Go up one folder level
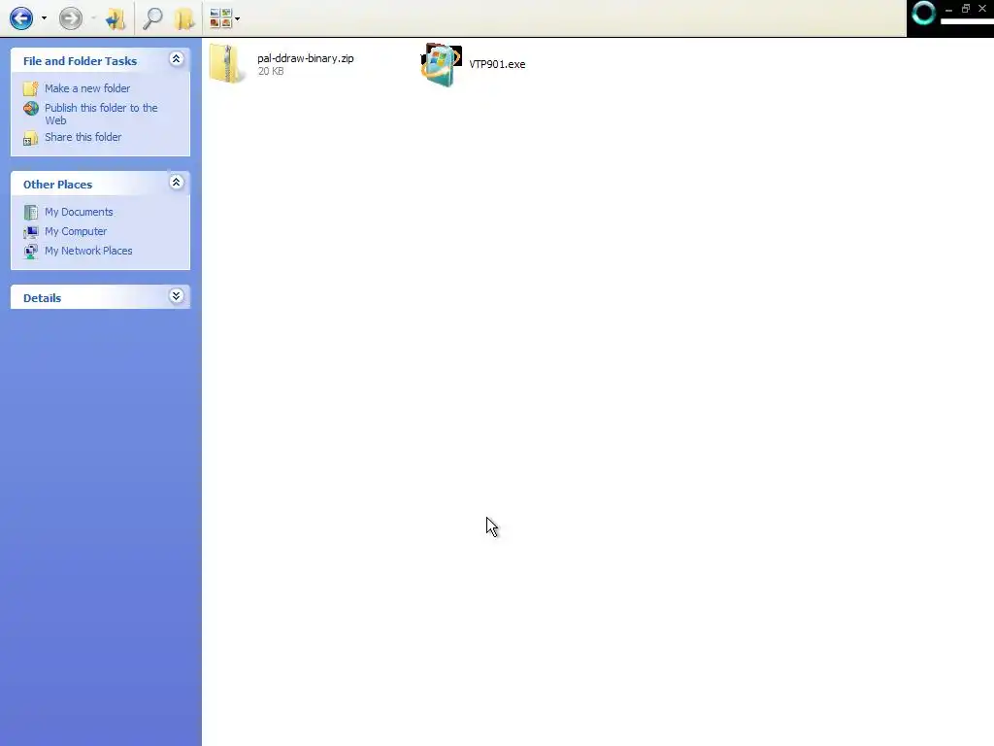This screenshot has height=746, width=994. 116,19
